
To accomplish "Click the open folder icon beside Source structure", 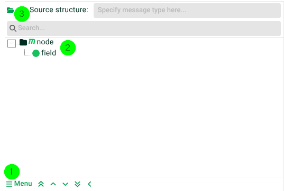I will click(11, 11).
